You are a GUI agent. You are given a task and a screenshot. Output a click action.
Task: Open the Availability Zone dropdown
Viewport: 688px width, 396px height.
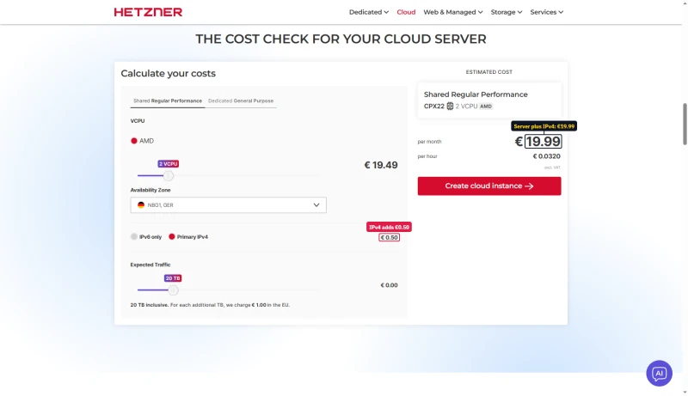pos(228,205)
